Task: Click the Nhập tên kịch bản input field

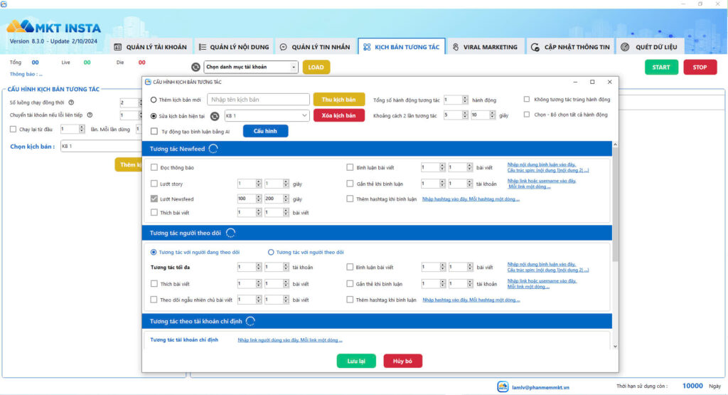Action: pyautogui.click(x=258, y=100)
